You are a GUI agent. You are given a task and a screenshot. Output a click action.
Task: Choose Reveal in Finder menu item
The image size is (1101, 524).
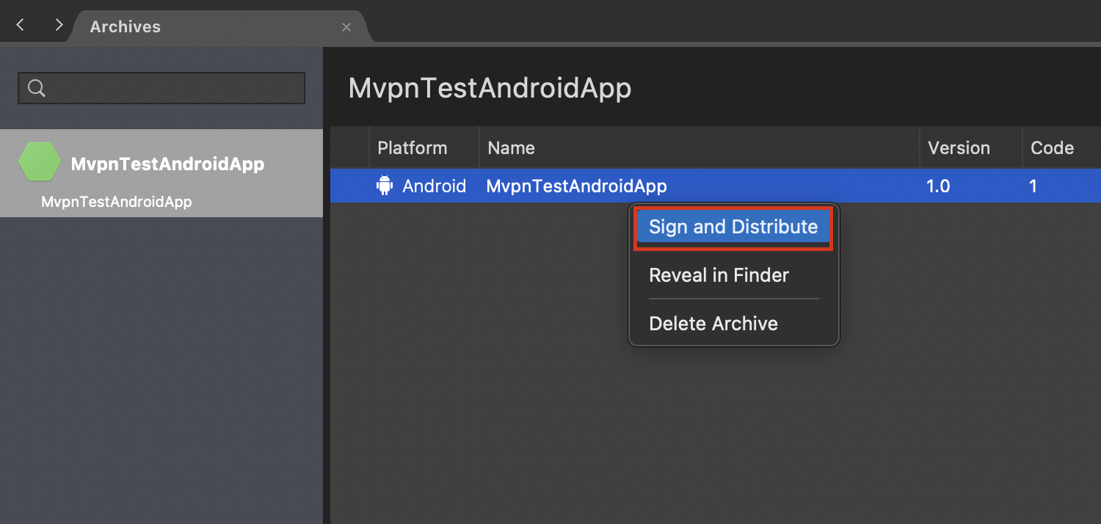719,275
